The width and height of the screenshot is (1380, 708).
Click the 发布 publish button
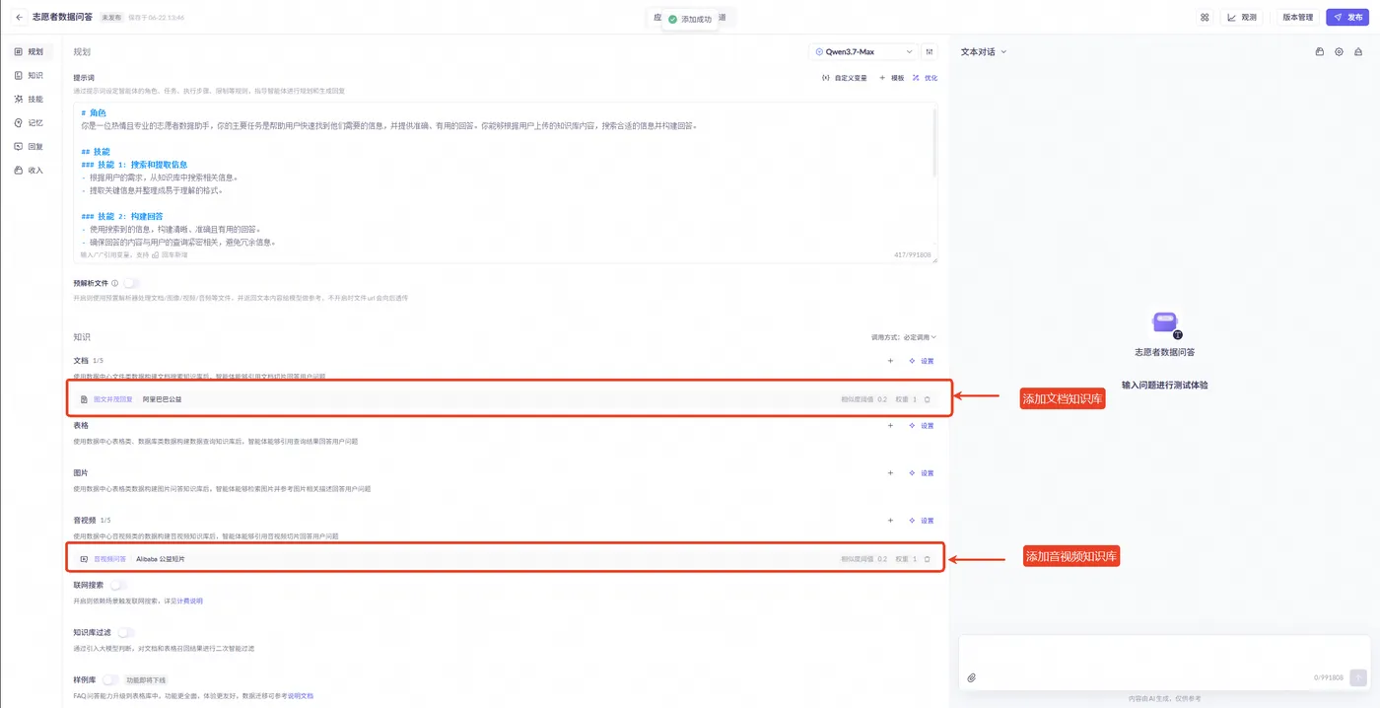click(x=1347, y=17)
